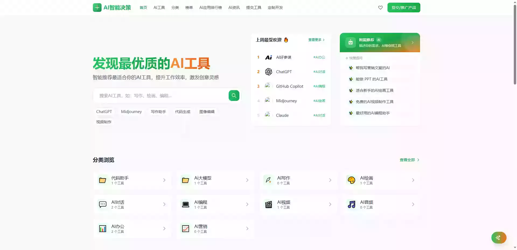Click the GitHub Copilot icon in the ranking
The width and height of the screenshot is (517, 250).
pos(268,86)
